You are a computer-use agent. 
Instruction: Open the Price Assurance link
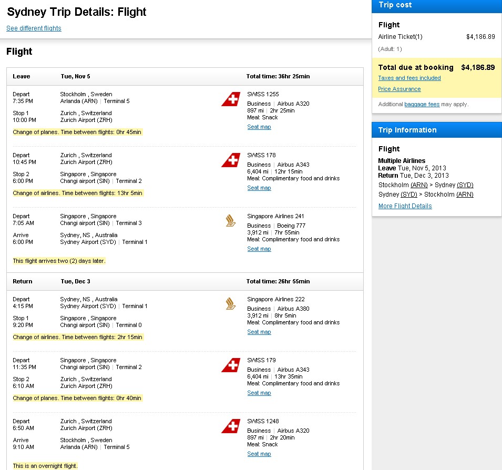pos(399,89)
